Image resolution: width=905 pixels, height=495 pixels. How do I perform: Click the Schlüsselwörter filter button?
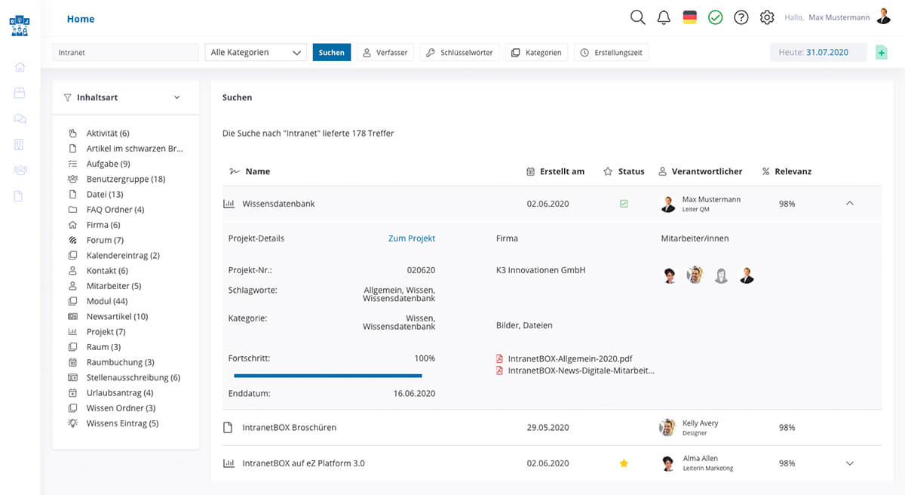tap(459, 52)
